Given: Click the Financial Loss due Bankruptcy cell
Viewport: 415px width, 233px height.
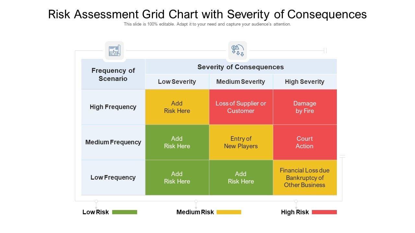Looking at the screenshot, I should tap(305, 178).
